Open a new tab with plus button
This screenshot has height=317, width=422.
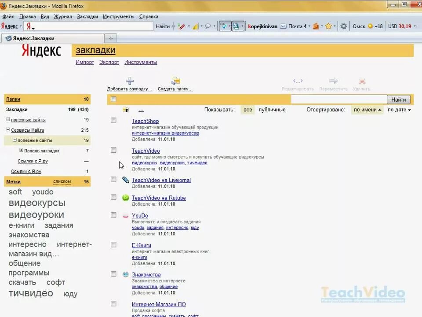[111, 38]
